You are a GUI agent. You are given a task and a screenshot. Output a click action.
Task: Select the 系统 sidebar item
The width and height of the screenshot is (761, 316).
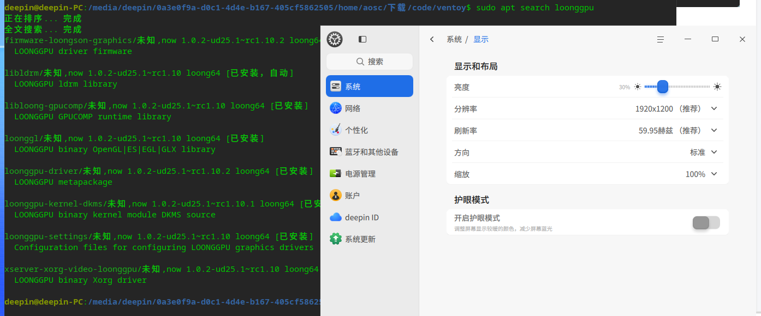(370, 86)
